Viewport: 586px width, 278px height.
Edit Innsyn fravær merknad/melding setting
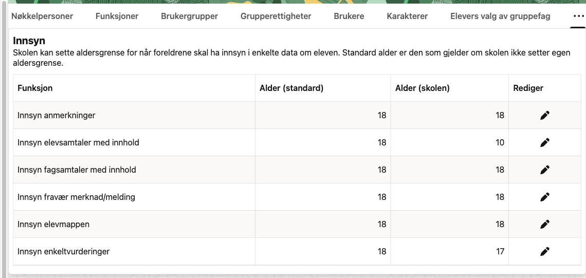[545, 197]
